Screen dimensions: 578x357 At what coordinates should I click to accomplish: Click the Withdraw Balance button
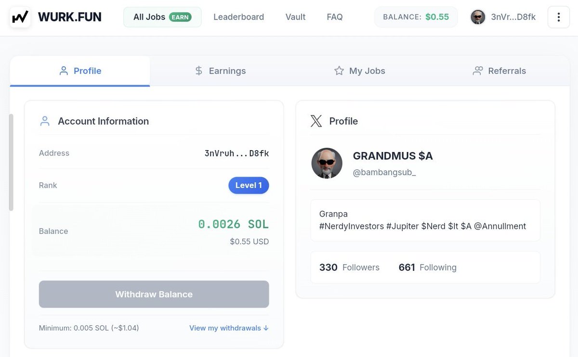[x=154, y=294]
